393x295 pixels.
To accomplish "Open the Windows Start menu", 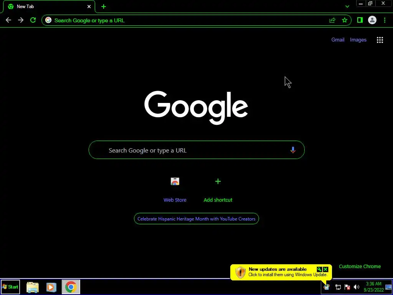I will [10, 287].
